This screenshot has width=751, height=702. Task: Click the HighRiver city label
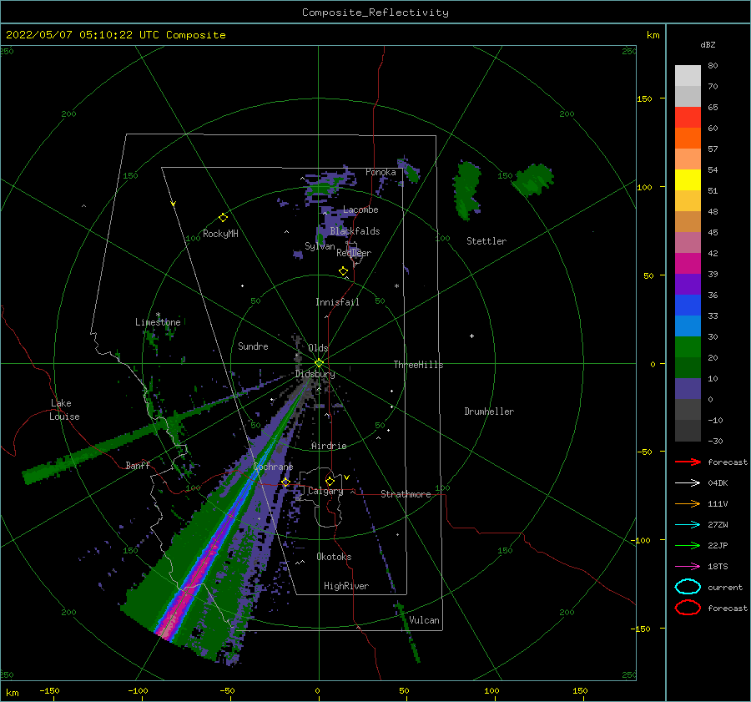click(x=346, y=586)
